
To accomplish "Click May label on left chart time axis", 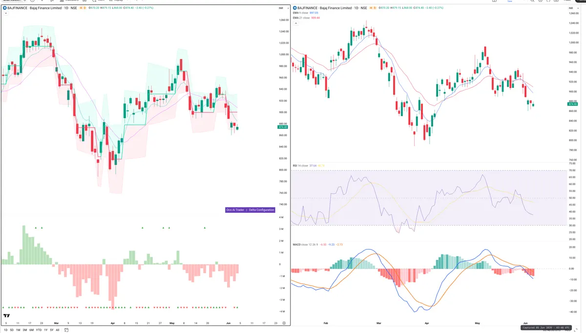I will coord(171,323).
